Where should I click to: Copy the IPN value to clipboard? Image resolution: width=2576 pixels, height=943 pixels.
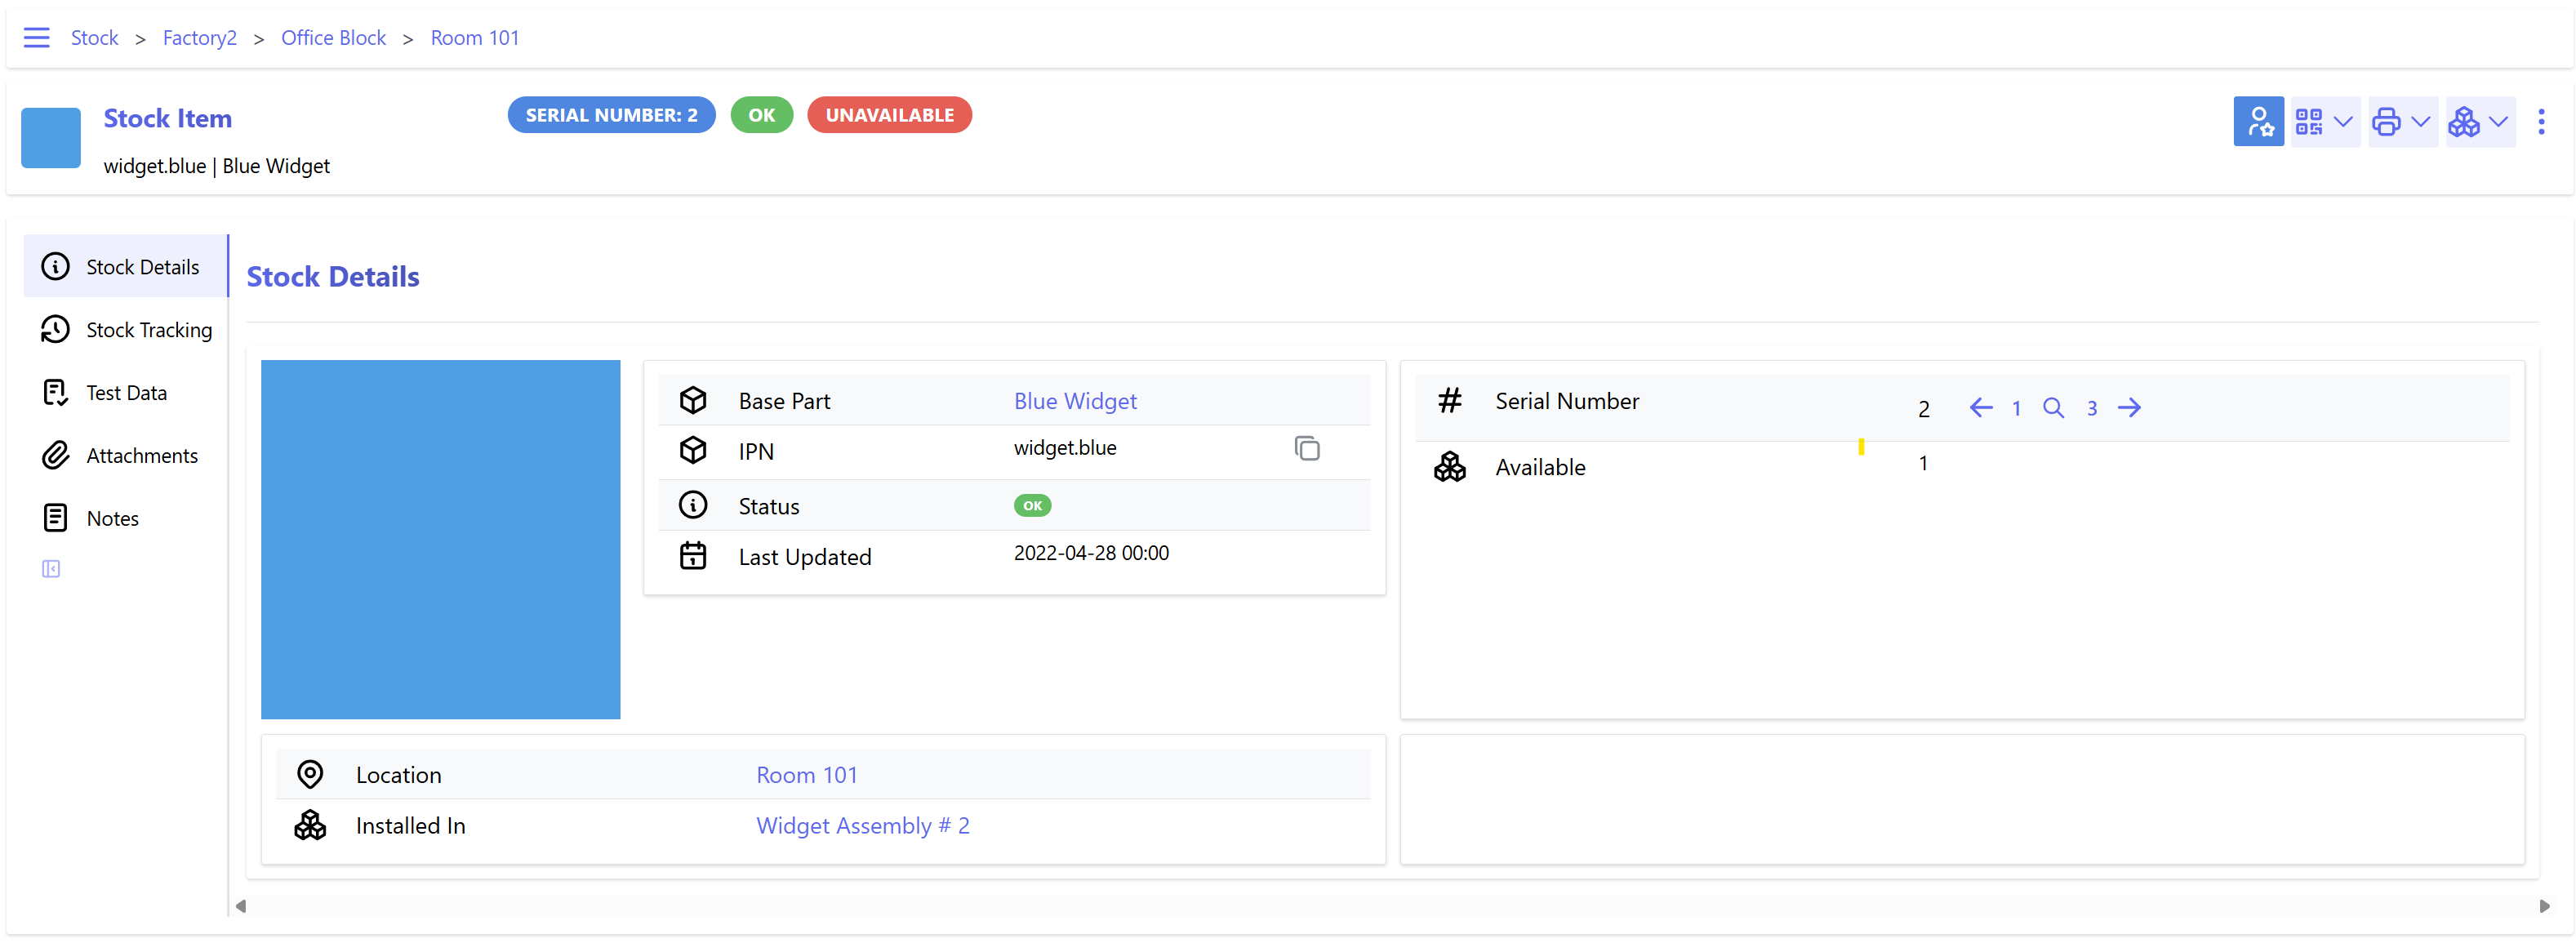(1306, 449)
